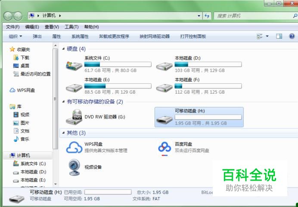Click the change view icon
This screenshot has height=207, width=298.
coord(260,36)
